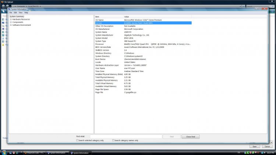Click the red round quick launch icon
276x155 pixels.
(14, 153)
